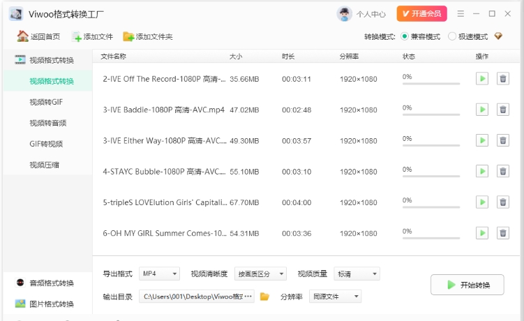Open the hamburger menu icon

coord(461,14)
